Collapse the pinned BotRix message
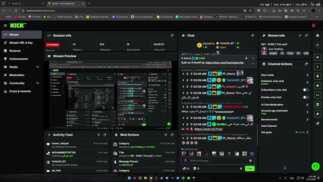The height and width of the screenshot is (182, 323). (253, 64)
